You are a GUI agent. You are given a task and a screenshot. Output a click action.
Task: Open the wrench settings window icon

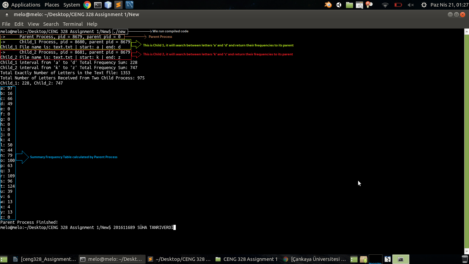[359, 5]
